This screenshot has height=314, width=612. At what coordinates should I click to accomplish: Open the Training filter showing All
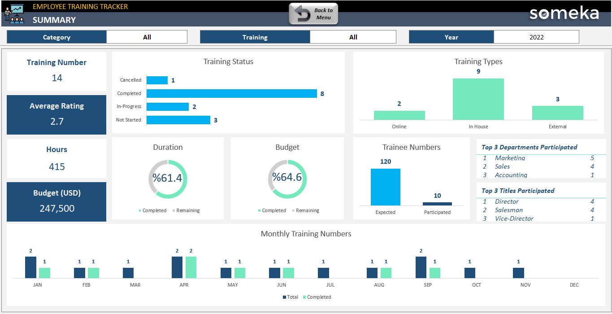(x=353, y=37)
